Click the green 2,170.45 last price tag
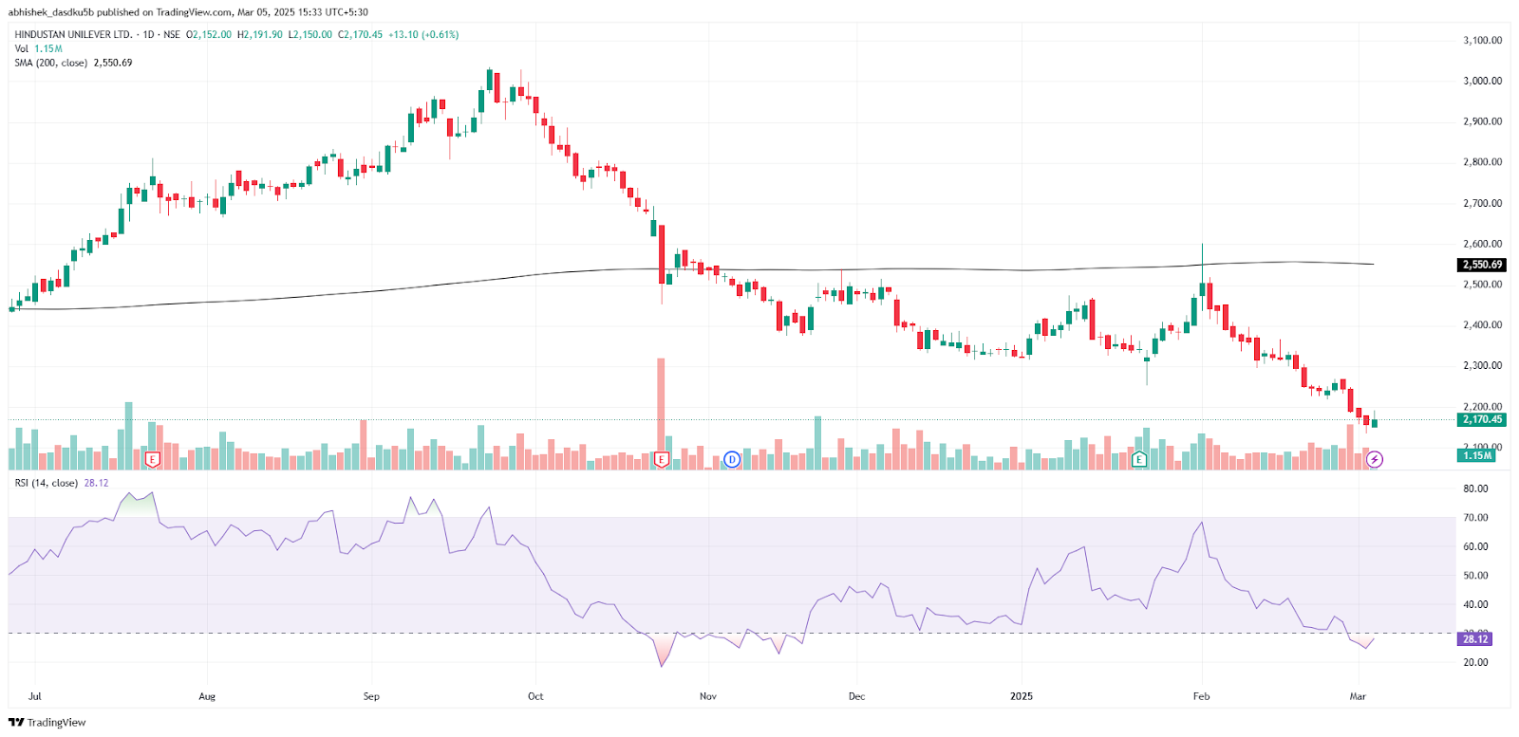 1482,419
